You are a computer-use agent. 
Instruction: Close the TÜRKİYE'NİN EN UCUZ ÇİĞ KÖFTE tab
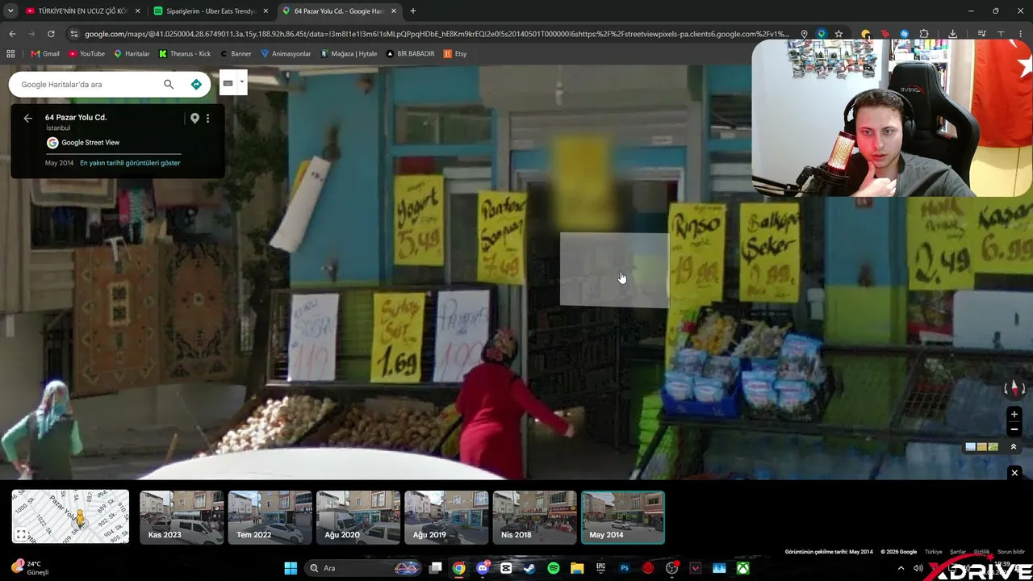137,11
